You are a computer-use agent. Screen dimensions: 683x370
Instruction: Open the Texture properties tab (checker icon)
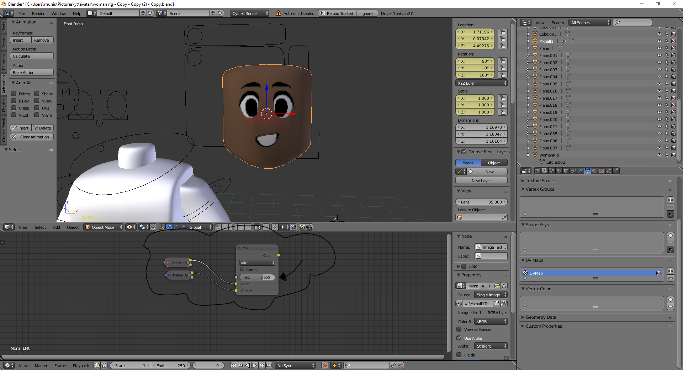602,171
